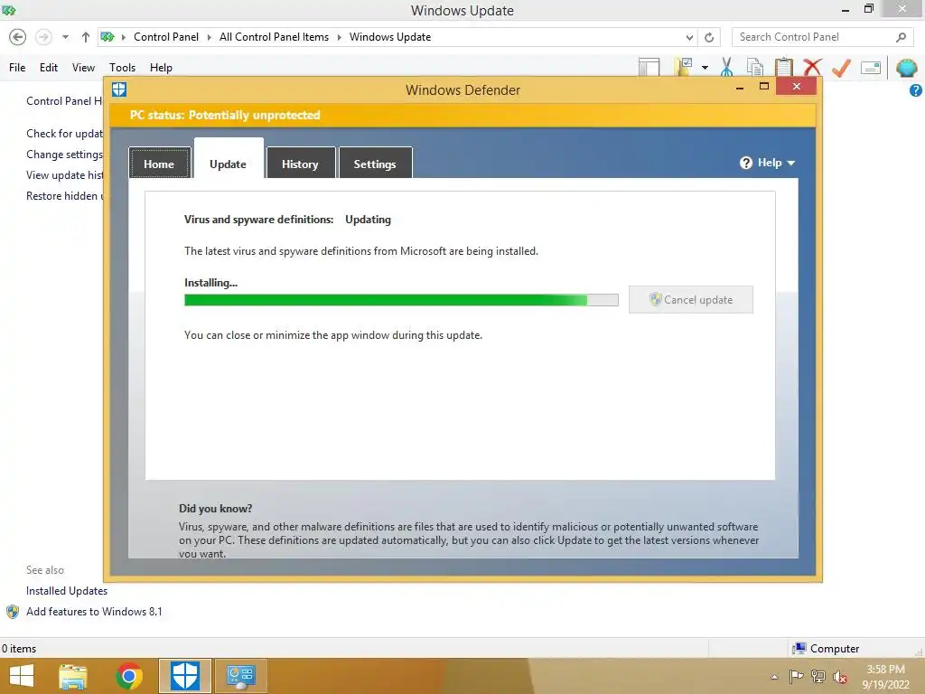Click Add features to Windows 8.1 link
This screenshot has width=925, height=694.
(94, 612)
